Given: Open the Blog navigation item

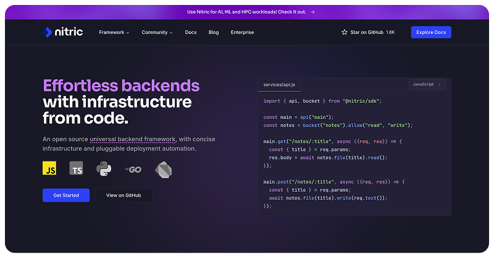Looking at the screenshot, I should click(214, 32).
